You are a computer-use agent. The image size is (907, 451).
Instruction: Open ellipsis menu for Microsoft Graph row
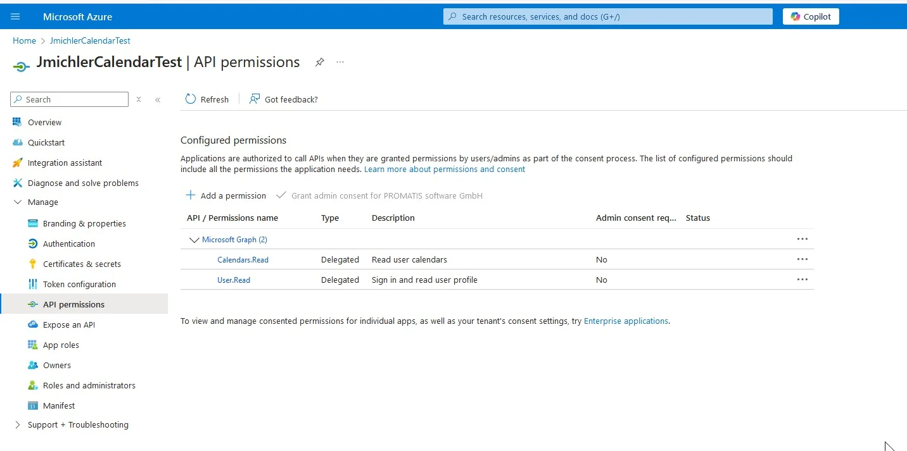[x=802, y=239]
